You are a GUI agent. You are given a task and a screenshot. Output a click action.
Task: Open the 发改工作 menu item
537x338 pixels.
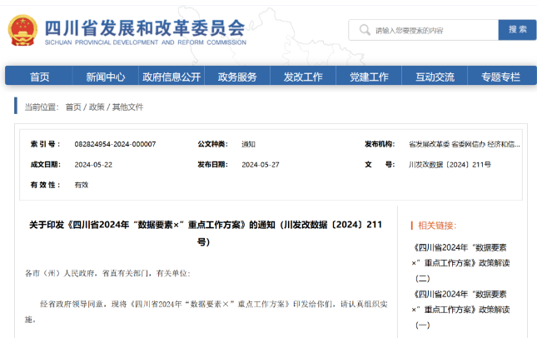coord(303,77)
